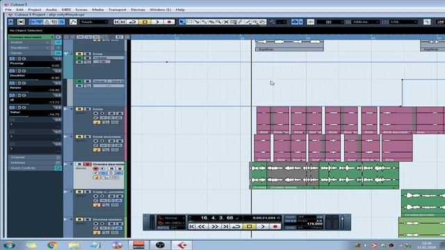Toggle Autoscroll in the toolbar
The image size is (445, 250).
click(x=295, y=22)
